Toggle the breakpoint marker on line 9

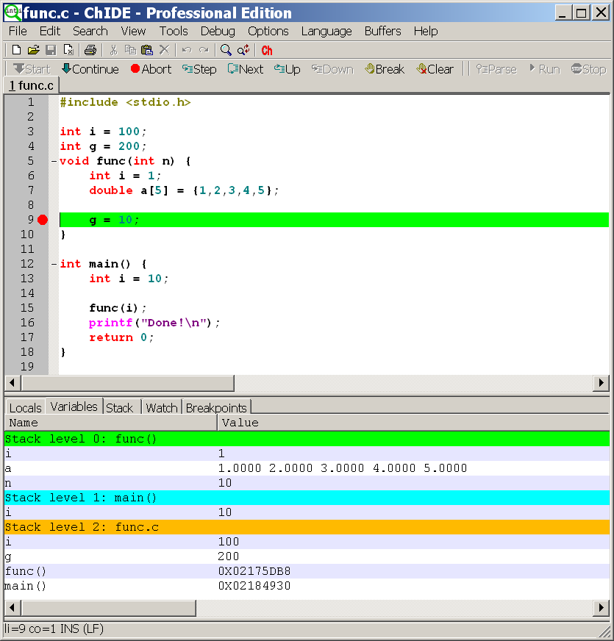coord(43,220)
